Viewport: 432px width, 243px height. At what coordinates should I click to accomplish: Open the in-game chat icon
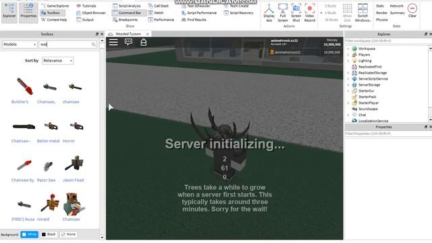tap(129, 42)
